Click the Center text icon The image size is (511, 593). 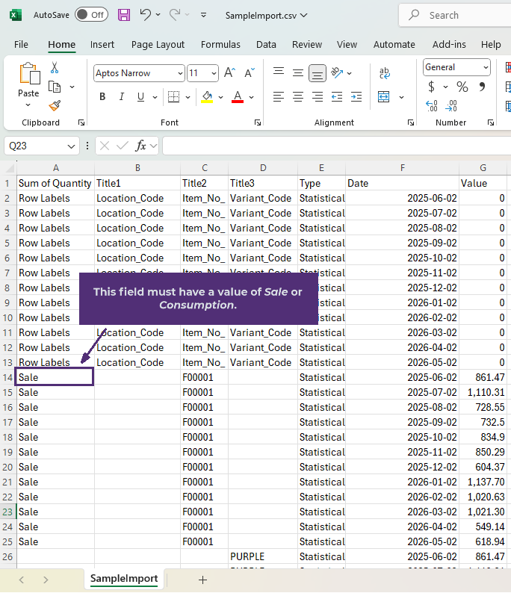click(298, 97)
